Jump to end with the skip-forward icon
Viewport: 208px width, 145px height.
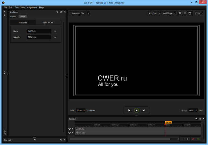(x=144, y=111)
